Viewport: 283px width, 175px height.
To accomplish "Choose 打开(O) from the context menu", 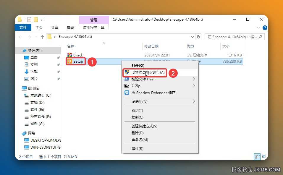I will coord(160,65).
